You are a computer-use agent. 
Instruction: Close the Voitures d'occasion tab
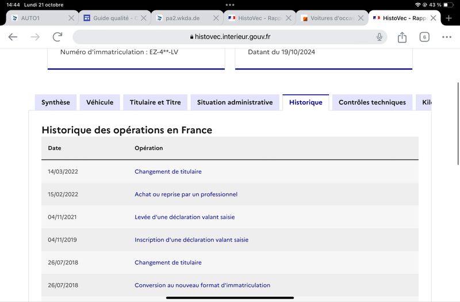coord(361,18)
